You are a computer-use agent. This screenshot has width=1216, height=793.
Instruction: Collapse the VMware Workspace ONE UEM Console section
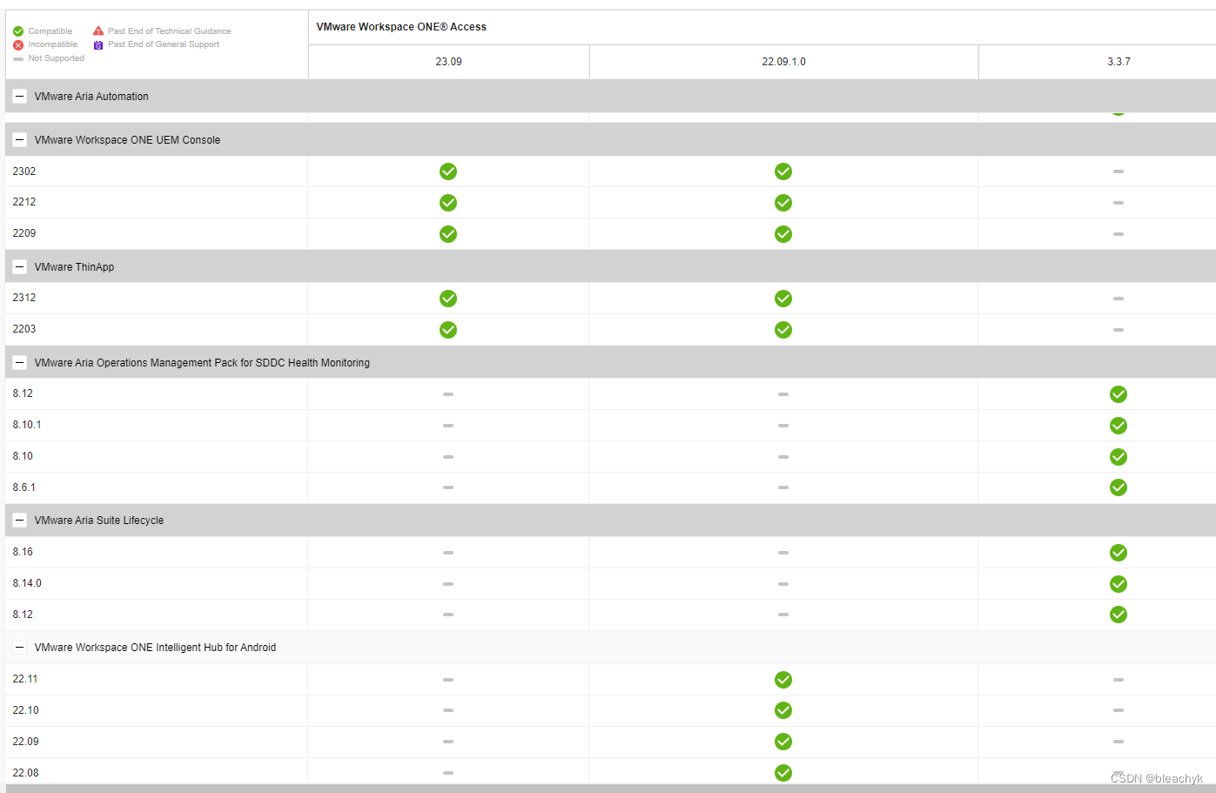pyautogui.click(x=19, y=139)
